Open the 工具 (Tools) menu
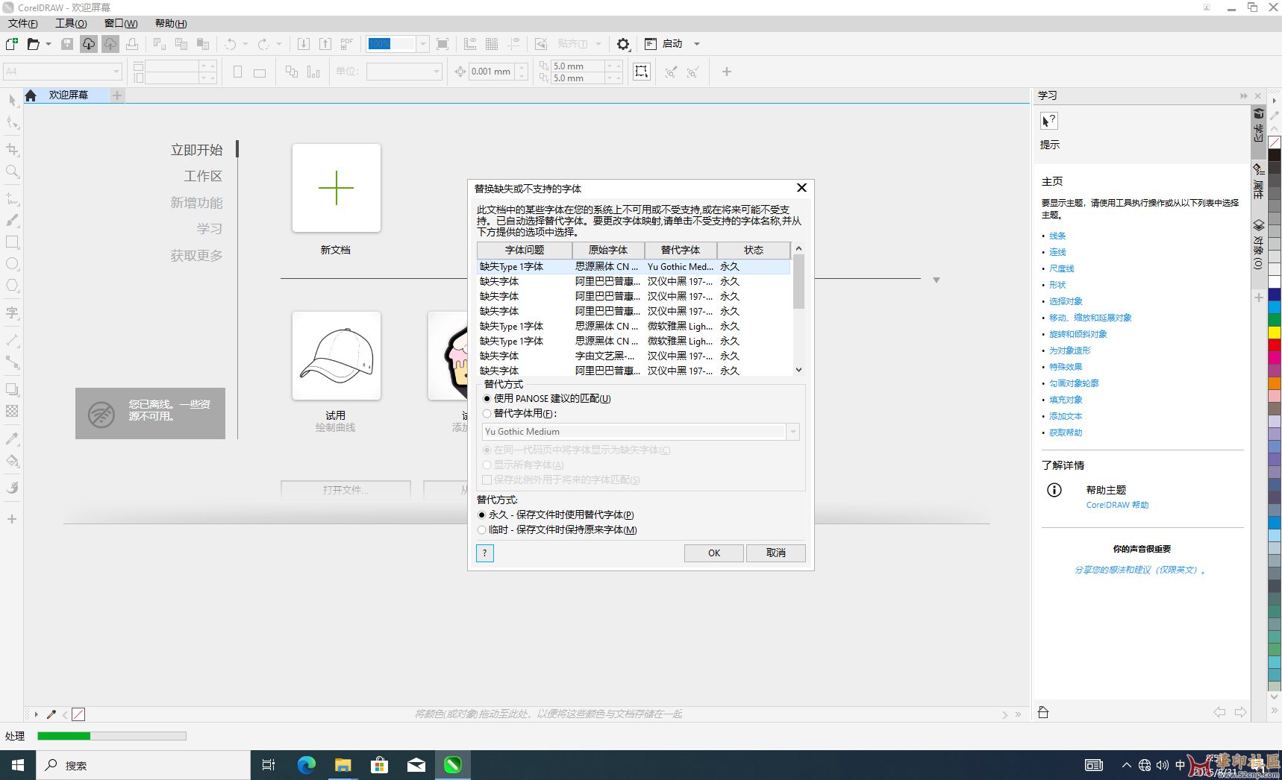Screen dimensions: 1282x780 (71, 24)
